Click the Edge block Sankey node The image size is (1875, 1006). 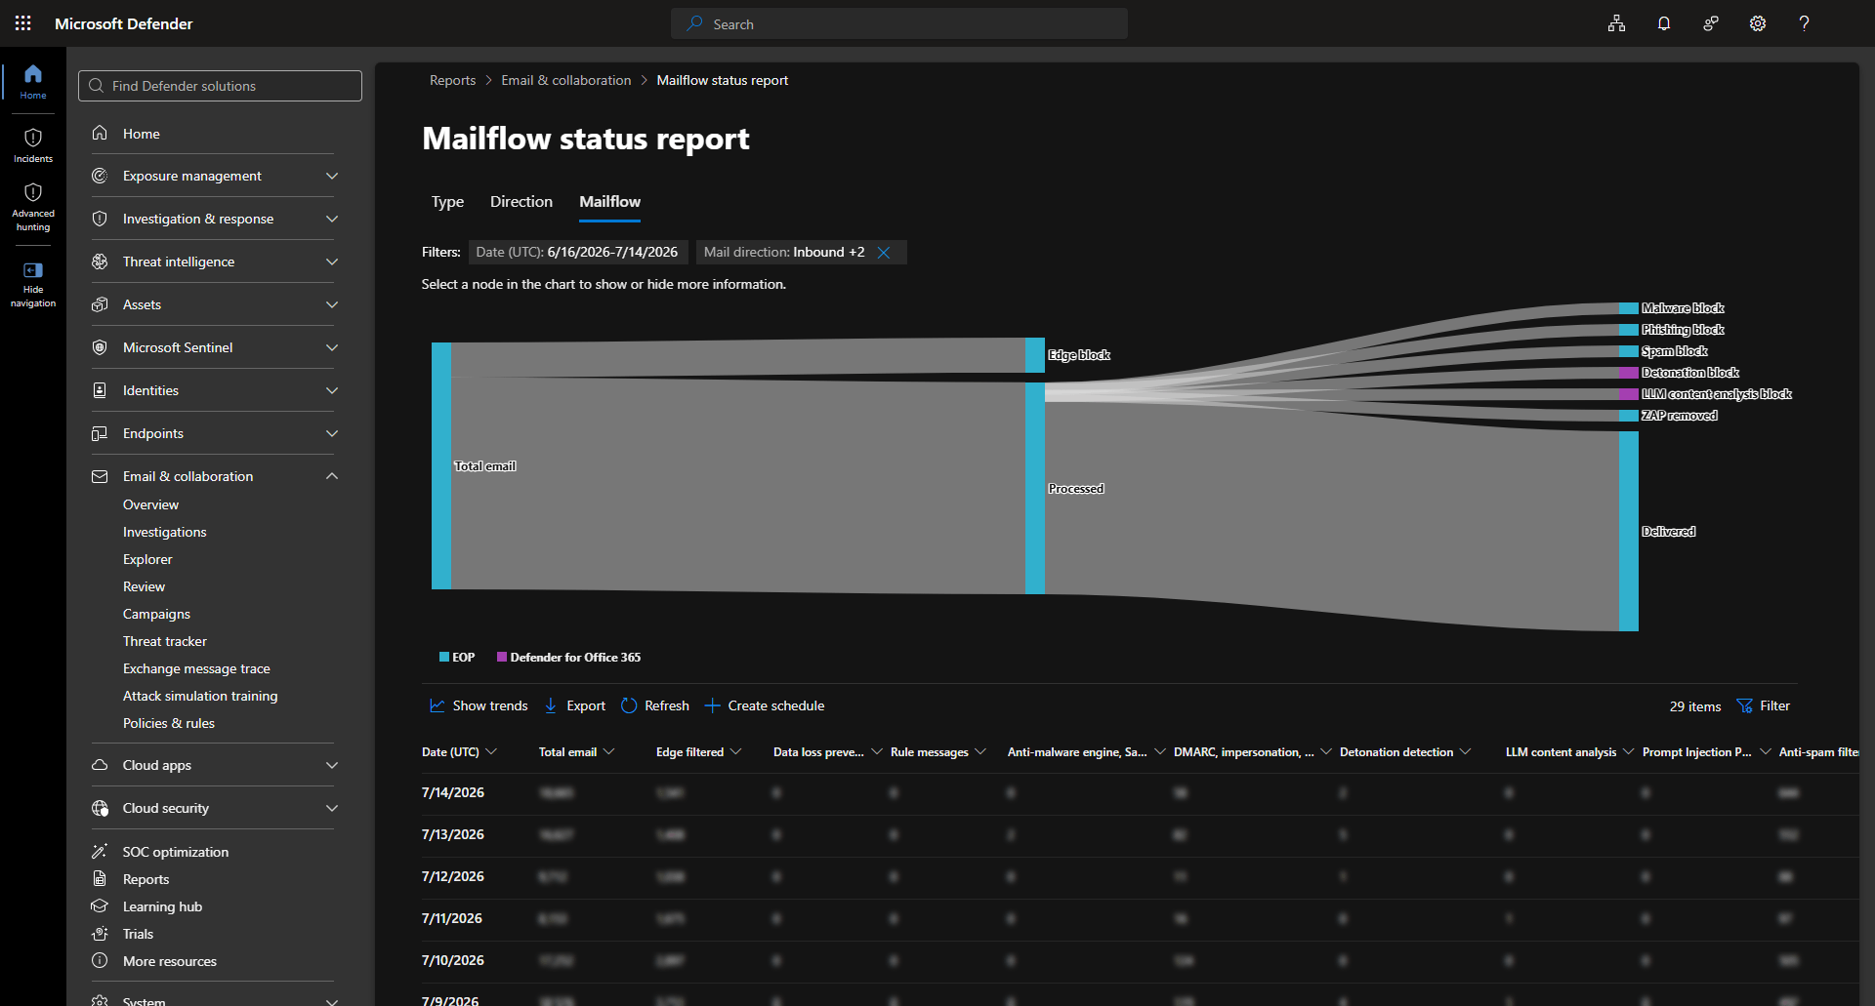click(x=1035, y=355)
